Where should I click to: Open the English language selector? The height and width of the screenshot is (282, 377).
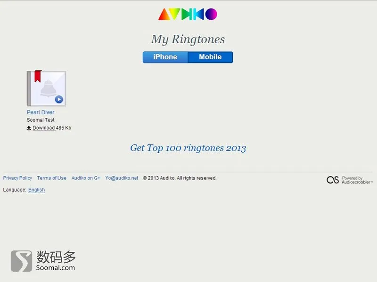(x=37, y=190)
